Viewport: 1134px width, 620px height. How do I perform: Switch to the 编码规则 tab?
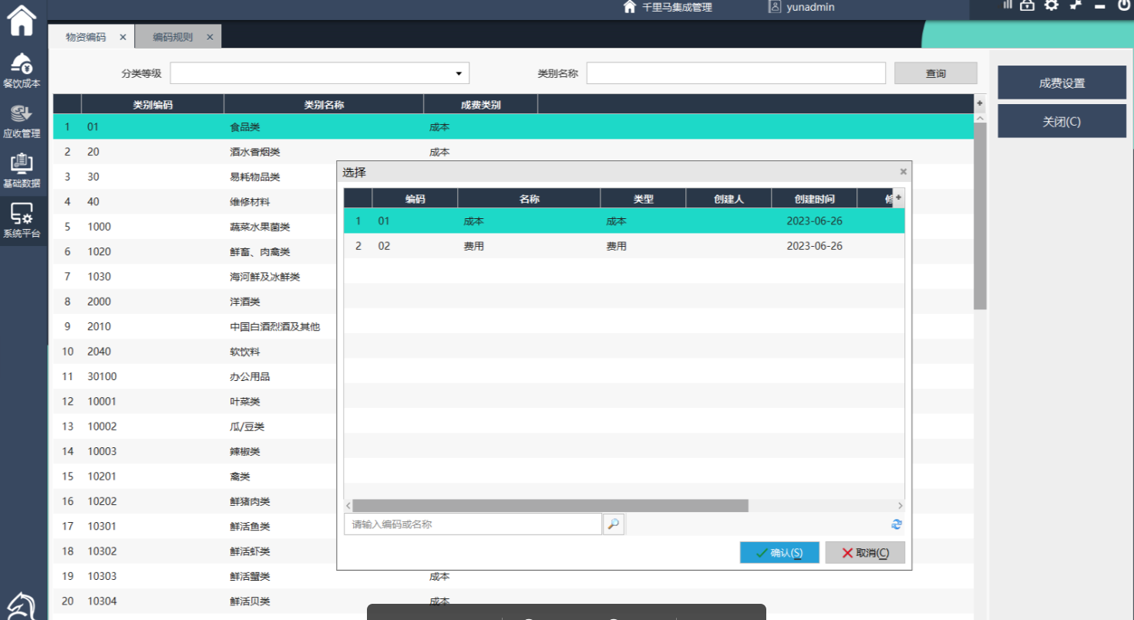pyautogui.click(x=173, y=37)
